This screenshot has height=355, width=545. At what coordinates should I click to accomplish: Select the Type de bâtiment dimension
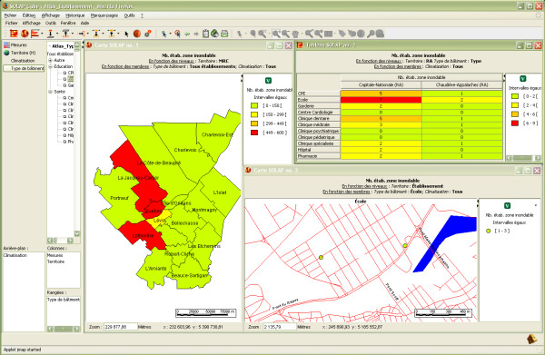point(24,68)
